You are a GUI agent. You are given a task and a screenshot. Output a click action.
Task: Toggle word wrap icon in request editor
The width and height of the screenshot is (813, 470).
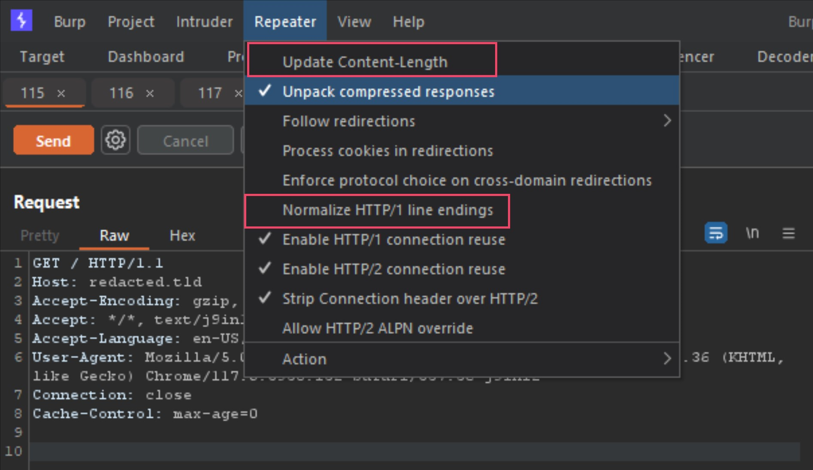pos(716,233)
